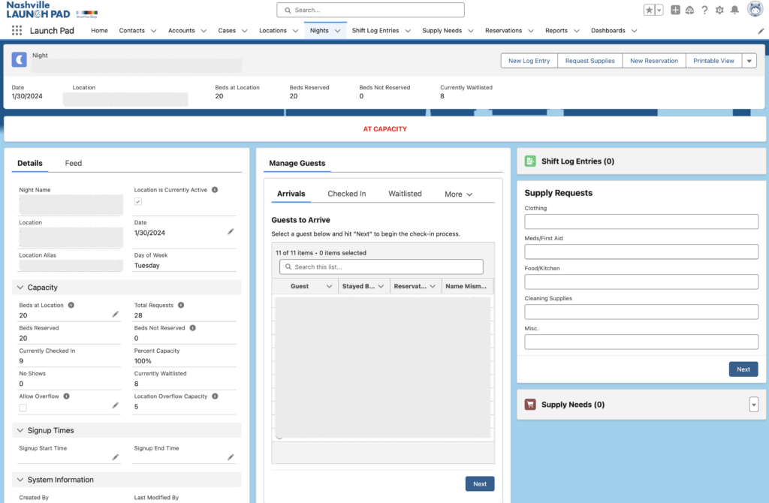Open the user profile avatar
The height and width of the screenshot is (503, 769).
click(x=755, y=9)
